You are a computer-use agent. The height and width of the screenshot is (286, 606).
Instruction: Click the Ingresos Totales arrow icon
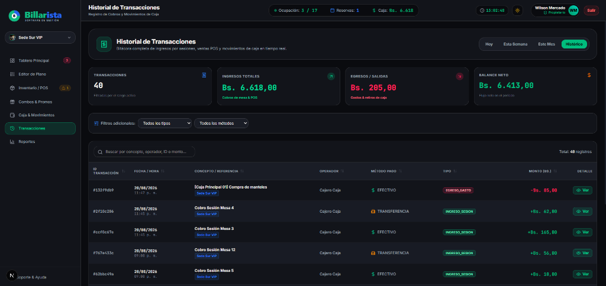(x=331, y=76)
